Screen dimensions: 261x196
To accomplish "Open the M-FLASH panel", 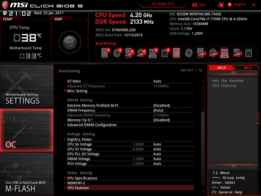I will (26, 174).
